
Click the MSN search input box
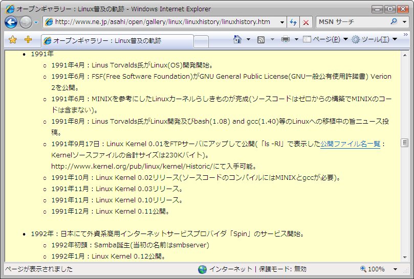point(353,22)
